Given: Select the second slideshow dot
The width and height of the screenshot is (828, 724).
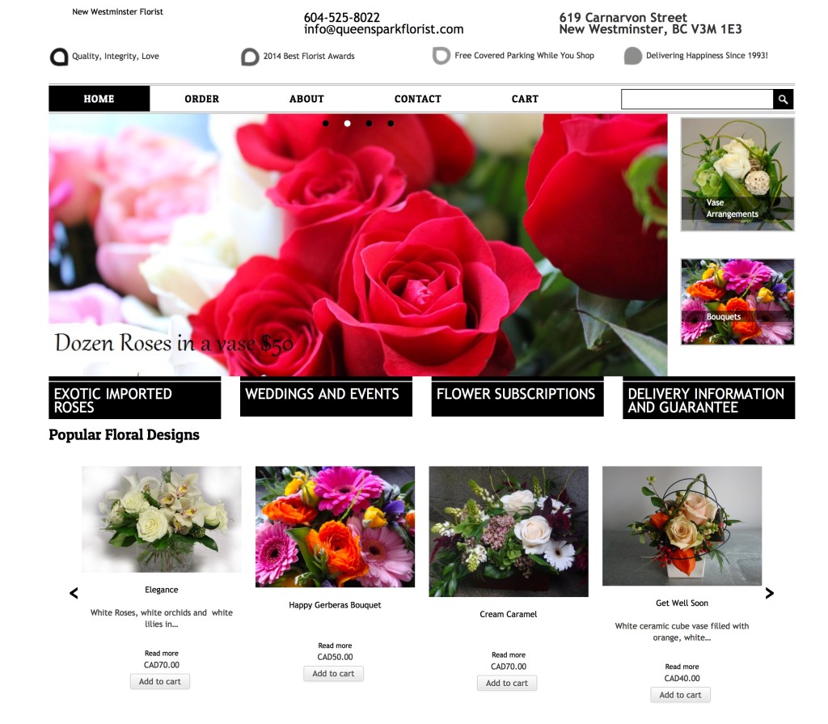Looking at the screenshot, I should pyautogui.click(x=348, y=124).
